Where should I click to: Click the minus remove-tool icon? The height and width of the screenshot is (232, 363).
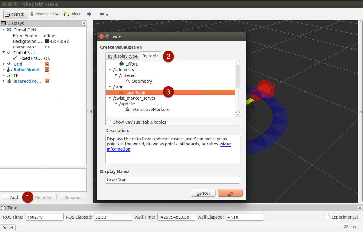(102, 14)
